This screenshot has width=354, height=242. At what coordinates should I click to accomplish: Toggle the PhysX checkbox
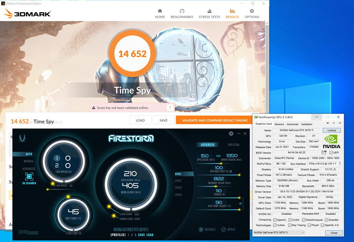pos(309,225)
